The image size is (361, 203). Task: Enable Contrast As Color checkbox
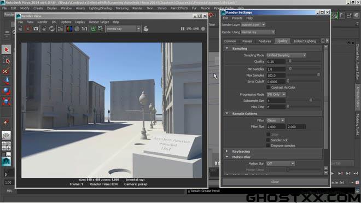(268, 88)
